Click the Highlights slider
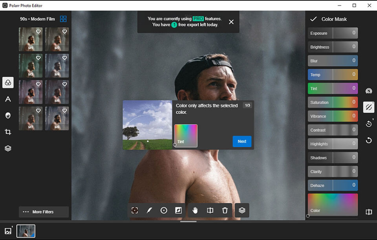 333,144
